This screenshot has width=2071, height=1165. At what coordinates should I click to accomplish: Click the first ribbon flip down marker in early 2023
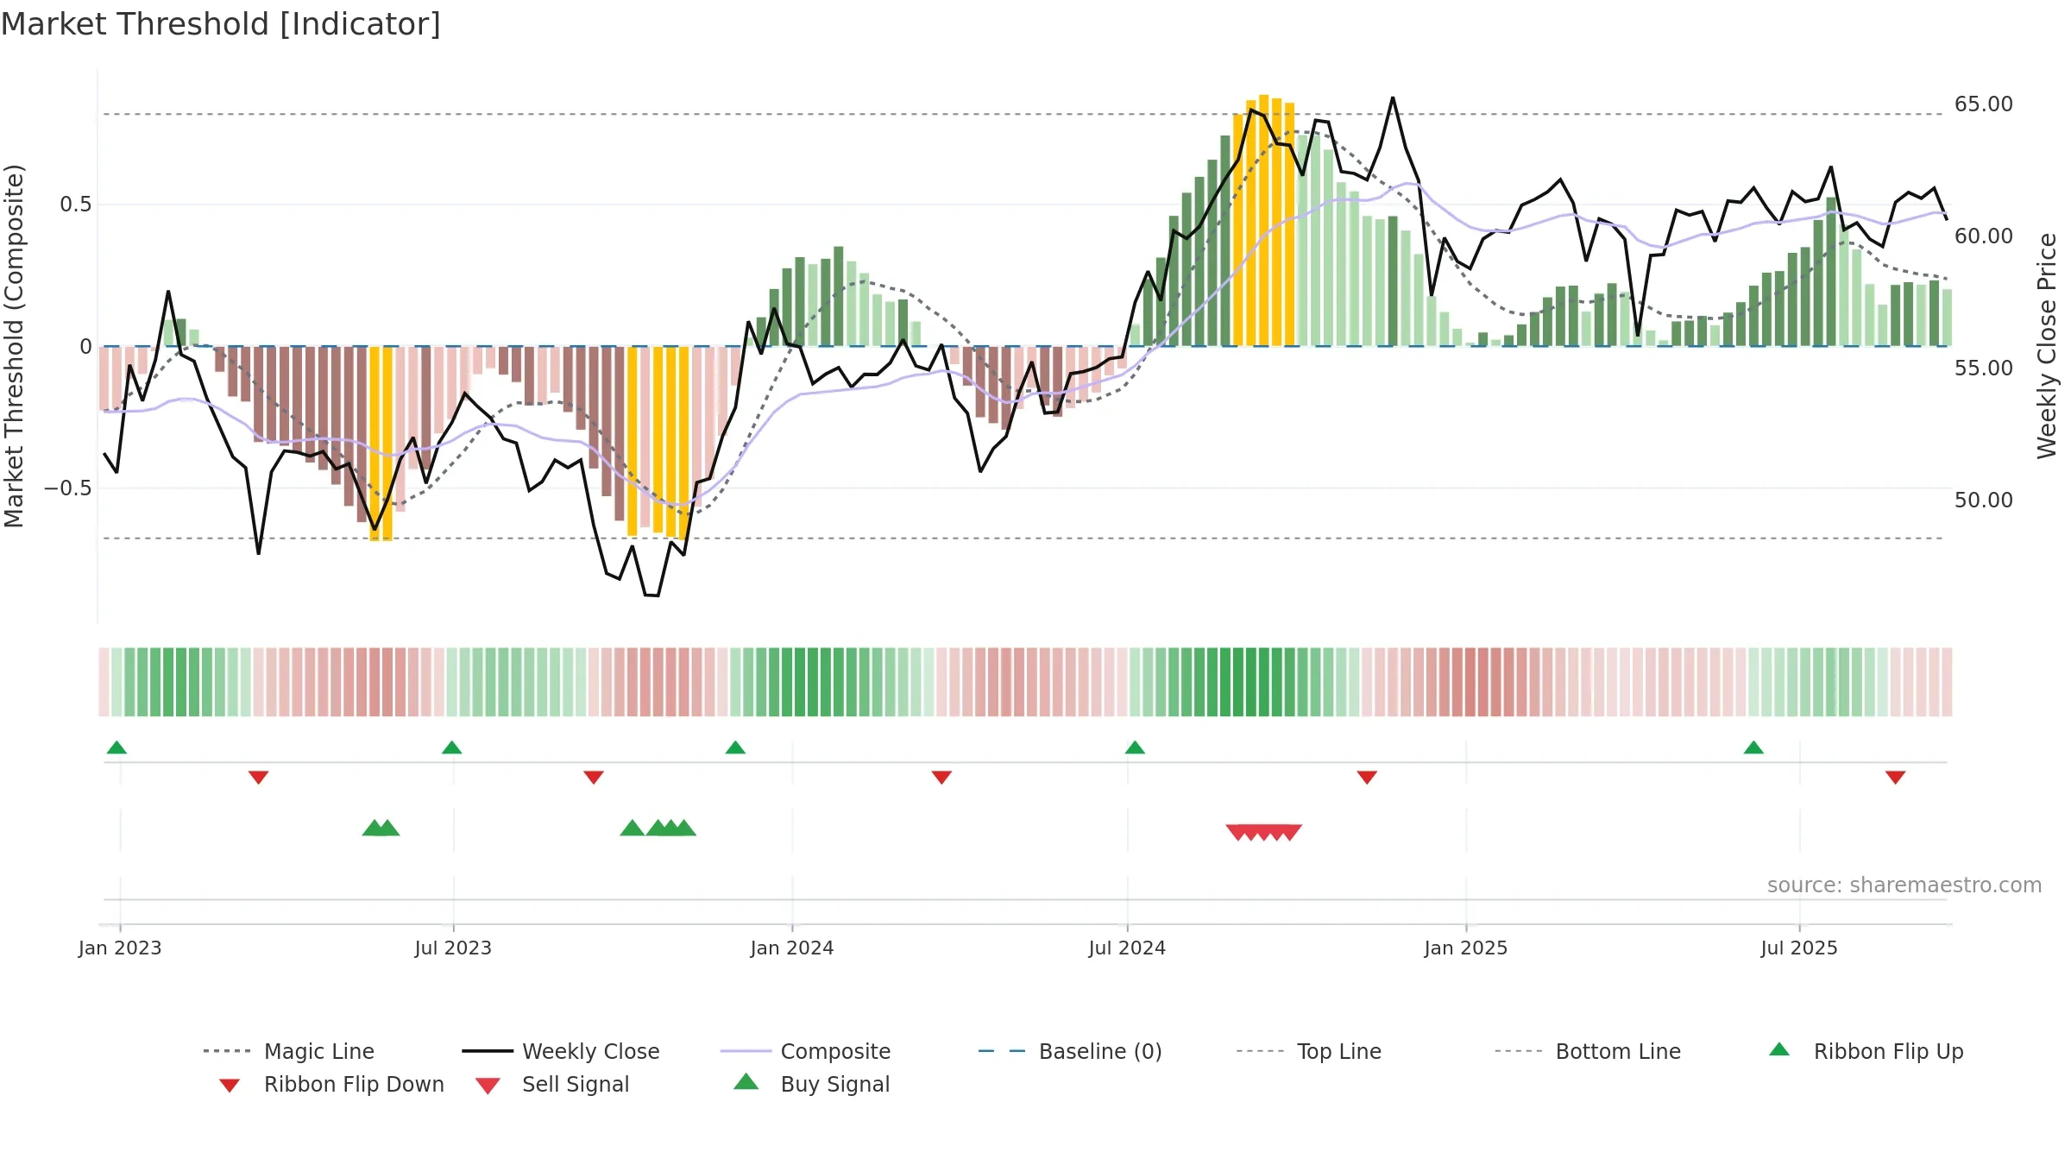pos(258,778)
